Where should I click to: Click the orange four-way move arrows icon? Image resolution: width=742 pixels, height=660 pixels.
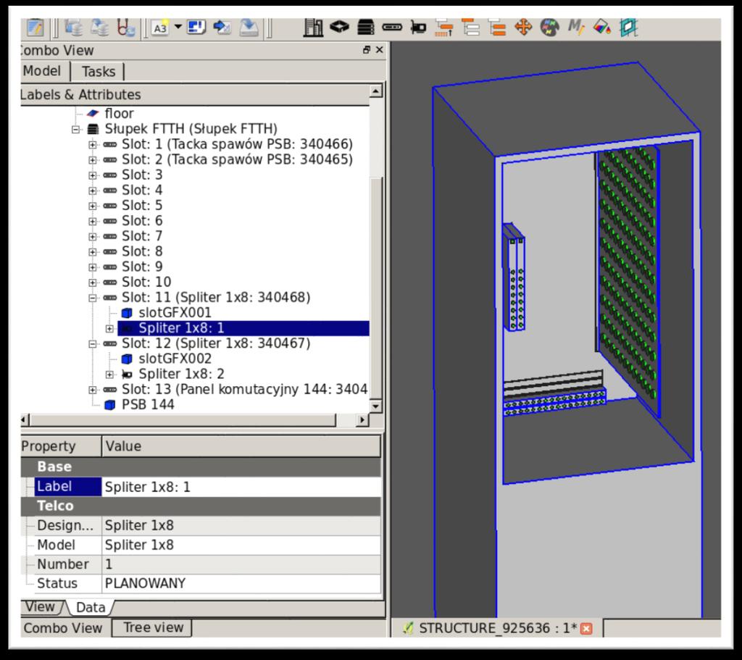523,27
